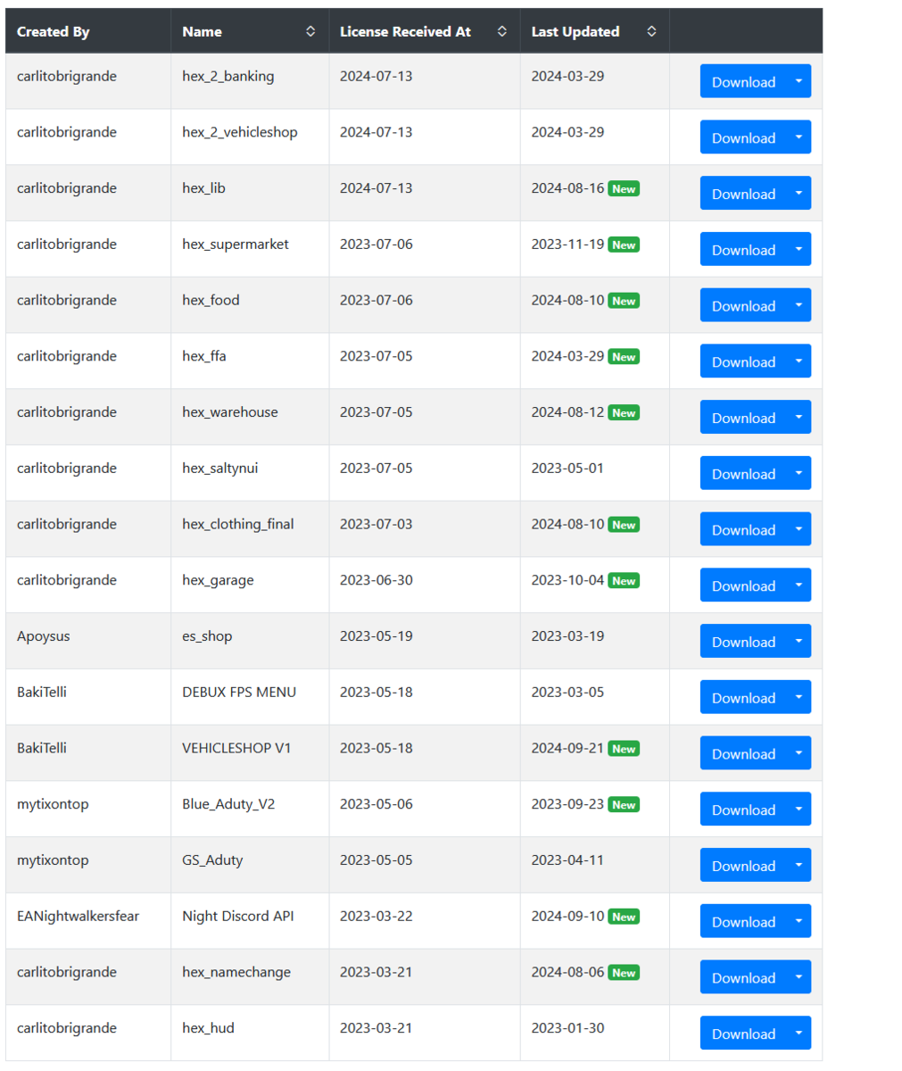Download the hex_2_vehicleshop asset
The image size is (902, 1071).
tap(743, 137)
